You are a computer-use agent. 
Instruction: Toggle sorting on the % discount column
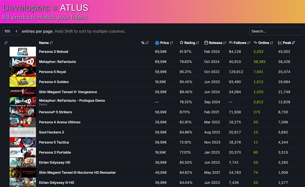[x=147, y=43]
